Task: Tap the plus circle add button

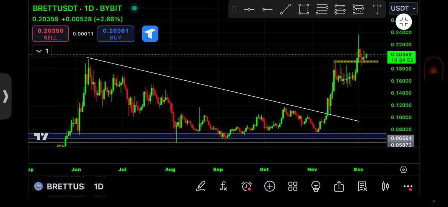Action: coord(270,186)
